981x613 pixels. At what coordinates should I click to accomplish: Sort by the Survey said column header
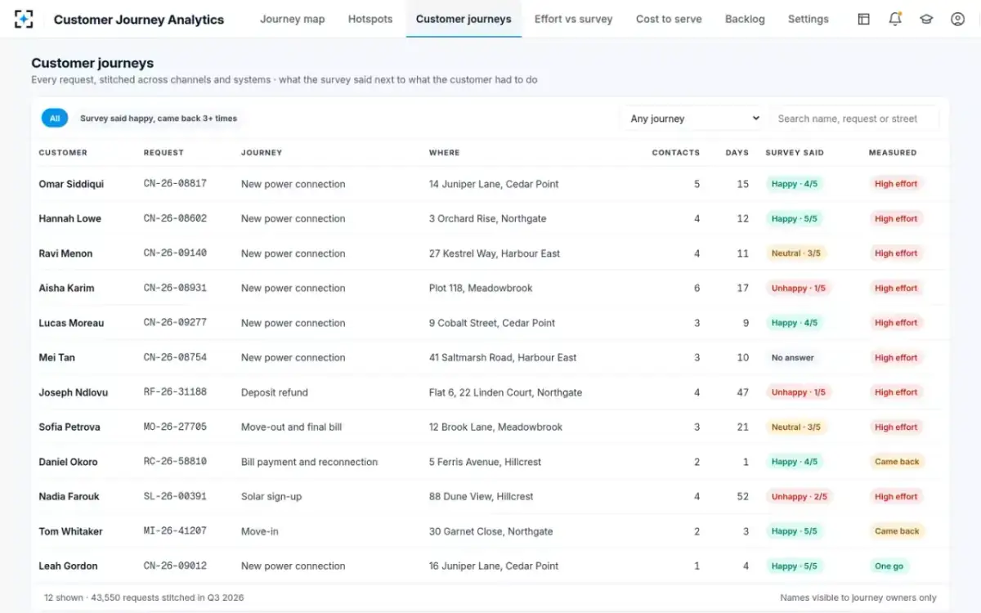click(795, 153)
